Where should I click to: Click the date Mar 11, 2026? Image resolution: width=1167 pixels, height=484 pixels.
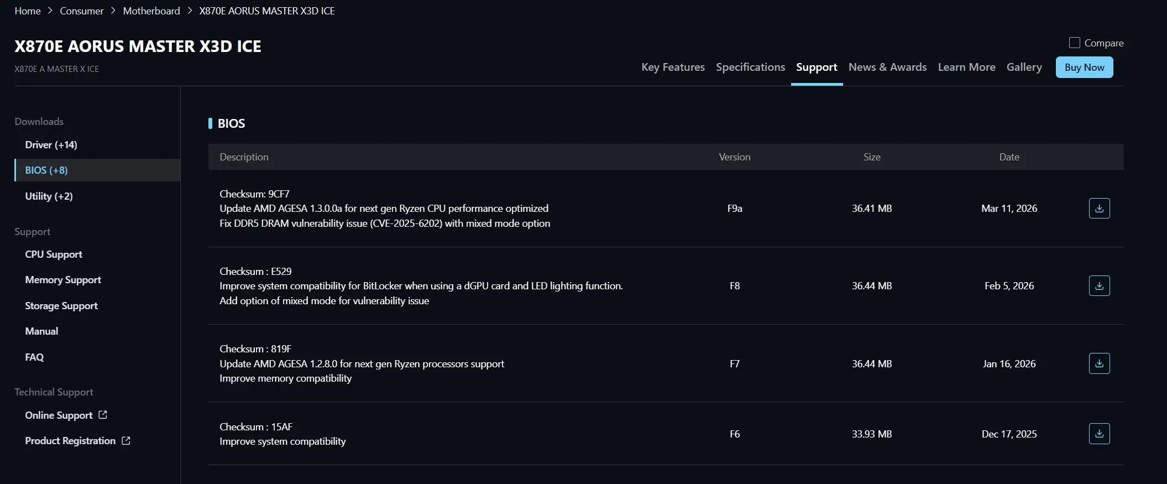click(x=1009, y=209)
